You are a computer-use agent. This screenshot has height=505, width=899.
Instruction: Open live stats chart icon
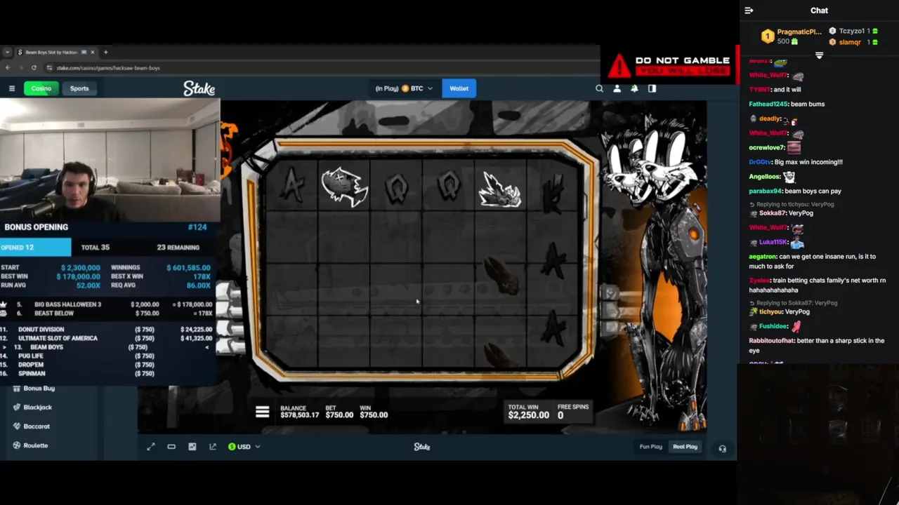[192, 447]
